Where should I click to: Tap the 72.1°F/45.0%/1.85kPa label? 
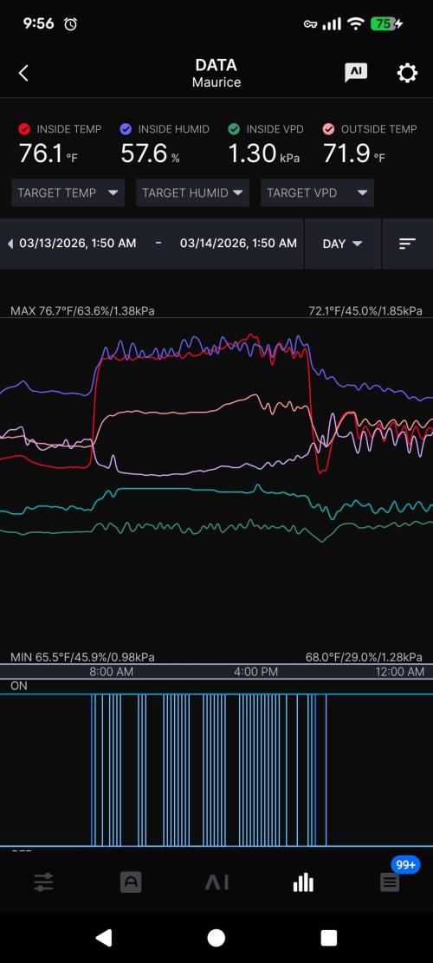pos(365,311)
